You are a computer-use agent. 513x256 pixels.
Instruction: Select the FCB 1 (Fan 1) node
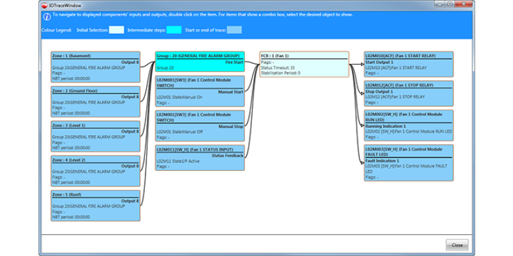(x=304, y=64)
